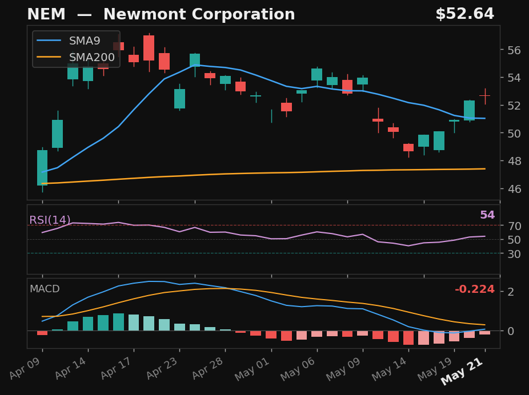The width and height of the screenshot is (529, 395).
Task: Click the RSI 30 axis label
Action: click(x=514, y=254)
